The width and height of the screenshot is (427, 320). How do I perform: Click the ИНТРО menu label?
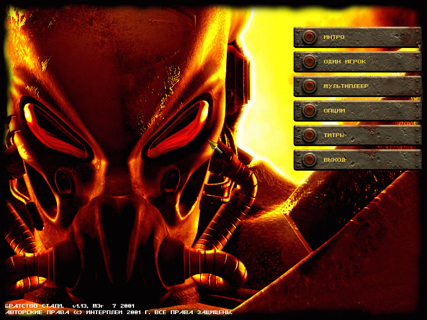pyautogui.click(x=334, y=37)
